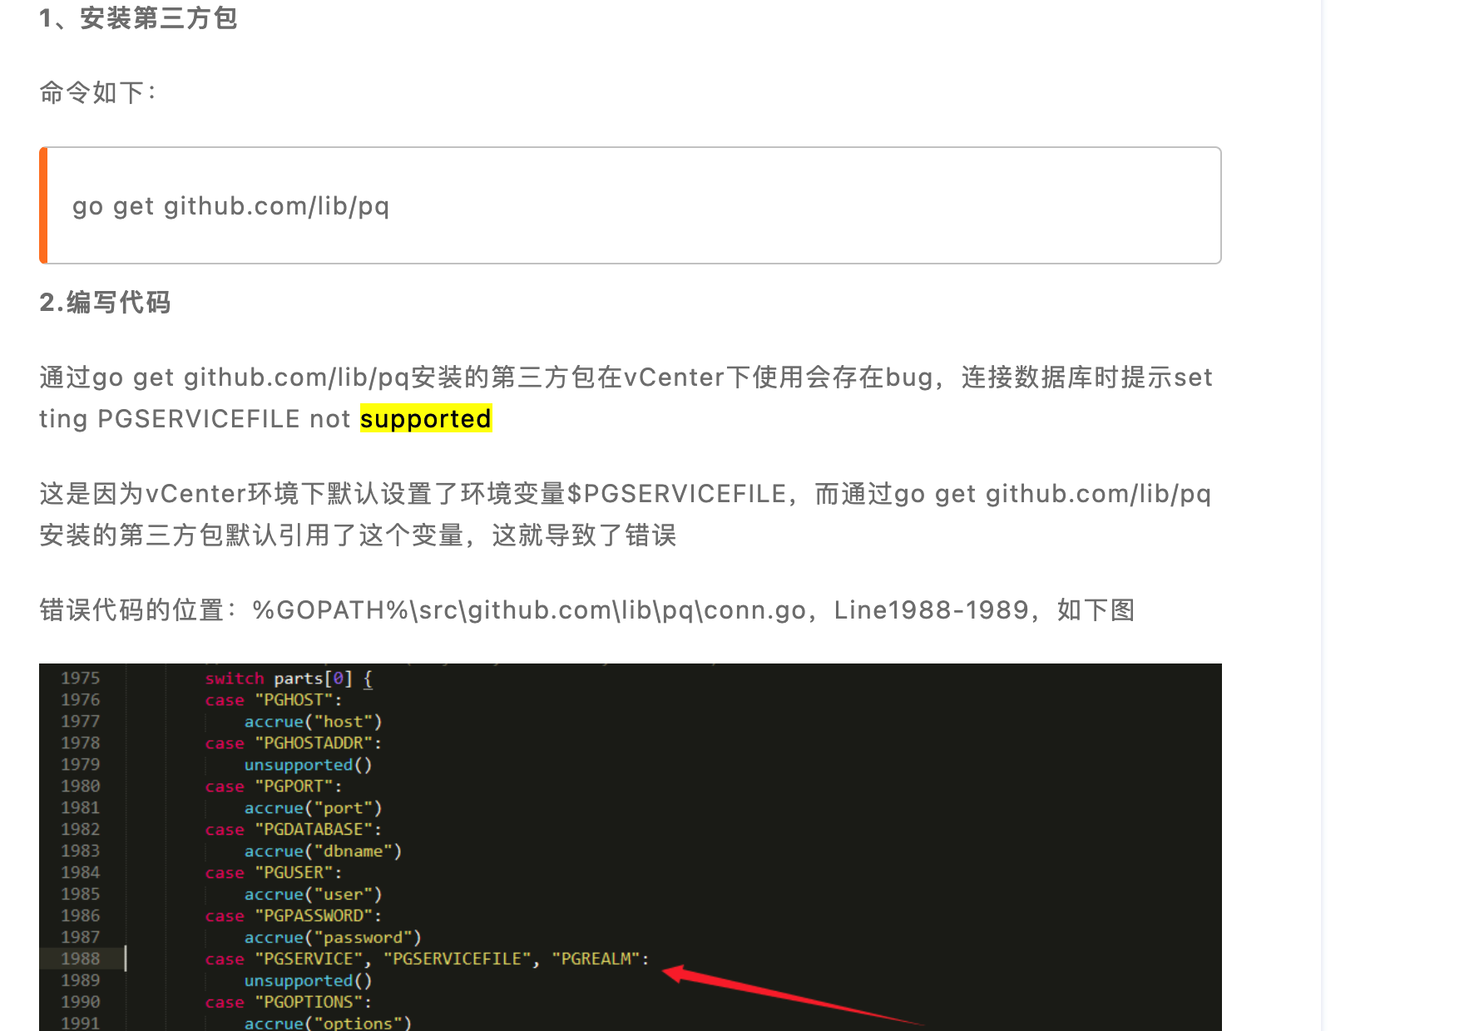Screen dimensions: 1484x1031
Task: Click the heading 1、安装第三方包
Action: (137, 18)
